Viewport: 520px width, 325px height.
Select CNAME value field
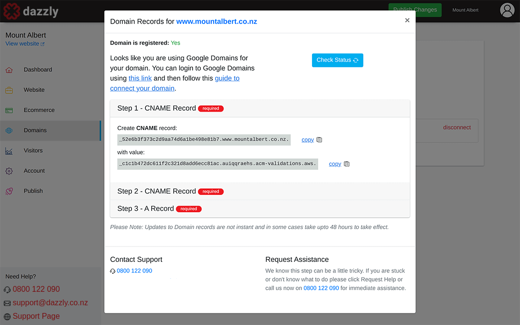tap(218, 164)
